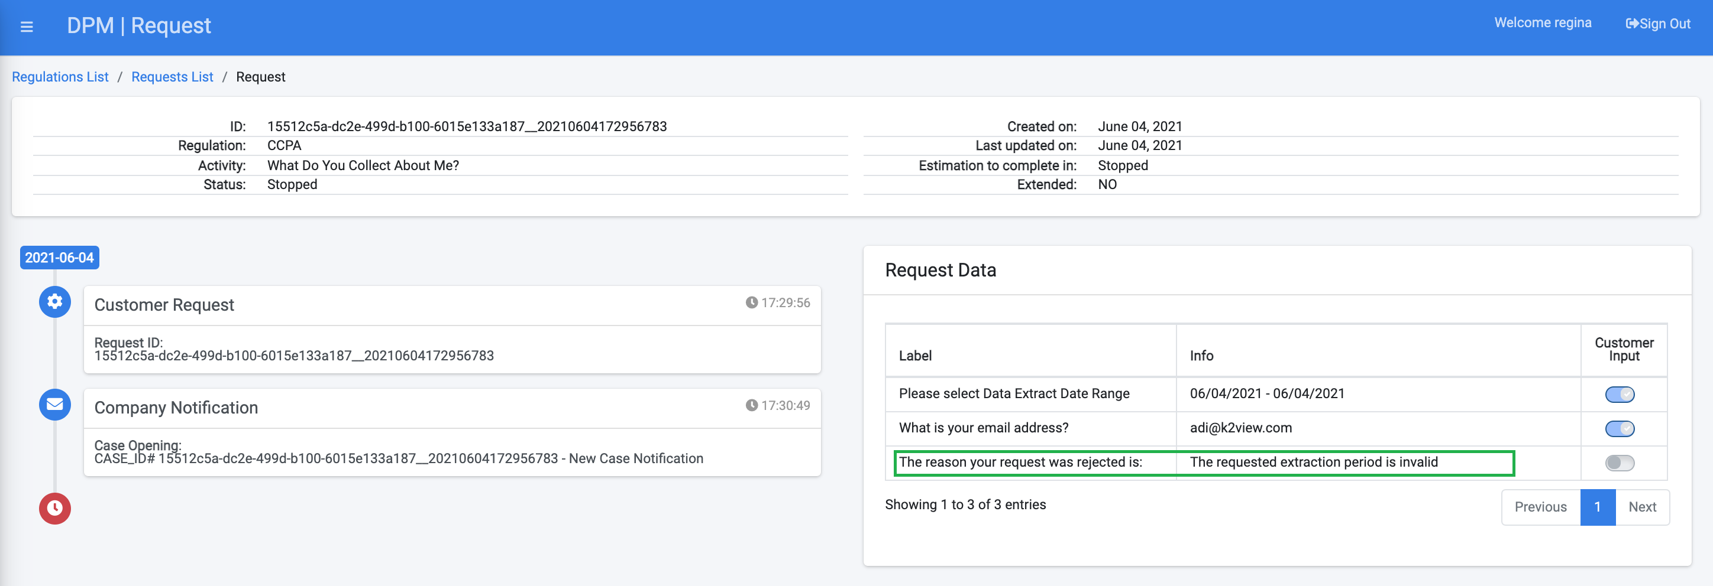The height and width of the screenshot is (586, 1713).
Task: Open the Customer Request timeline card heading
Action: point(164,305)
